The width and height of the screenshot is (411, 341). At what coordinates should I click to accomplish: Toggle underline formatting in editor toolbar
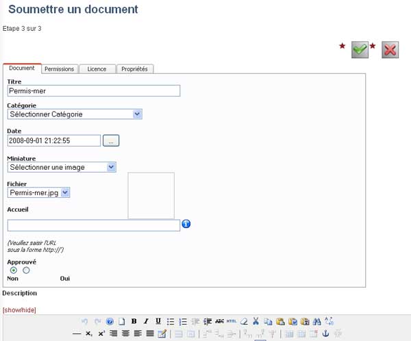point(158,321)
